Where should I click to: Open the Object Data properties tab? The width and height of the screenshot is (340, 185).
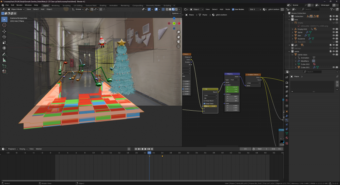287,134
